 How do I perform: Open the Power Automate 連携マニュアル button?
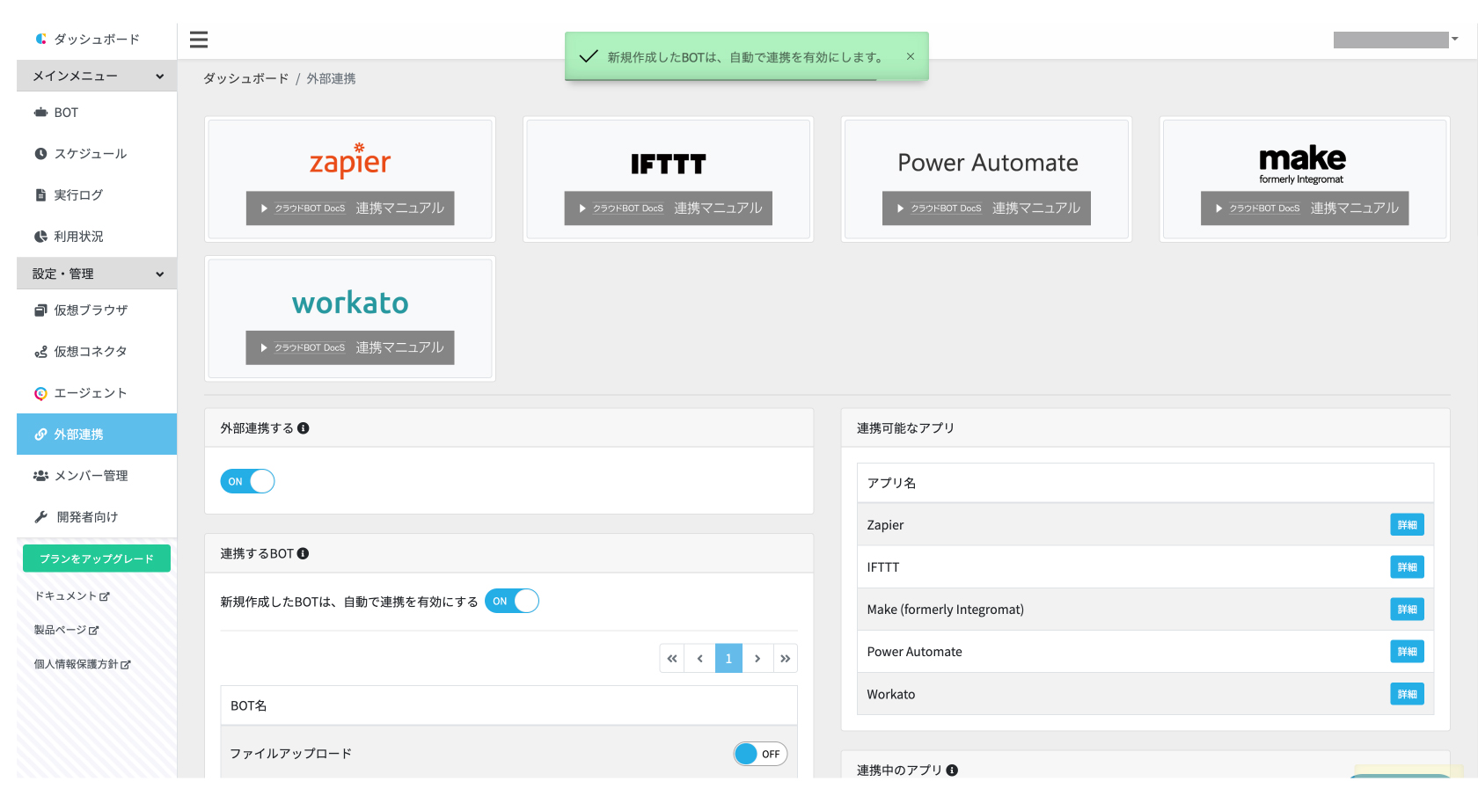pos(987,208)
